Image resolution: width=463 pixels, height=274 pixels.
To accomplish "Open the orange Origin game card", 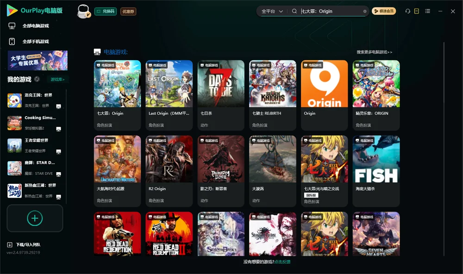I will (325, 95).
